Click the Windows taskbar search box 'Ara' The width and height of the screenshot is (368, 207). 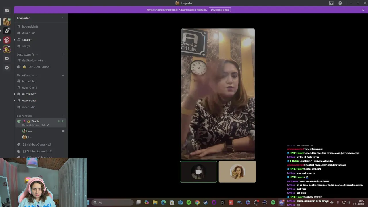pos(112,202)
